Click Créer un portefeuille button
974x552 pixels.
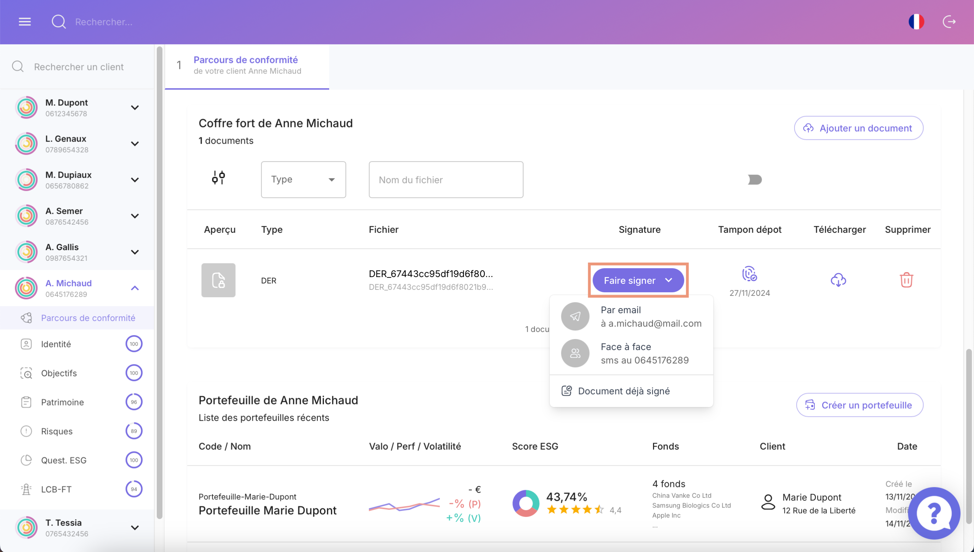[x=859, y=405]
